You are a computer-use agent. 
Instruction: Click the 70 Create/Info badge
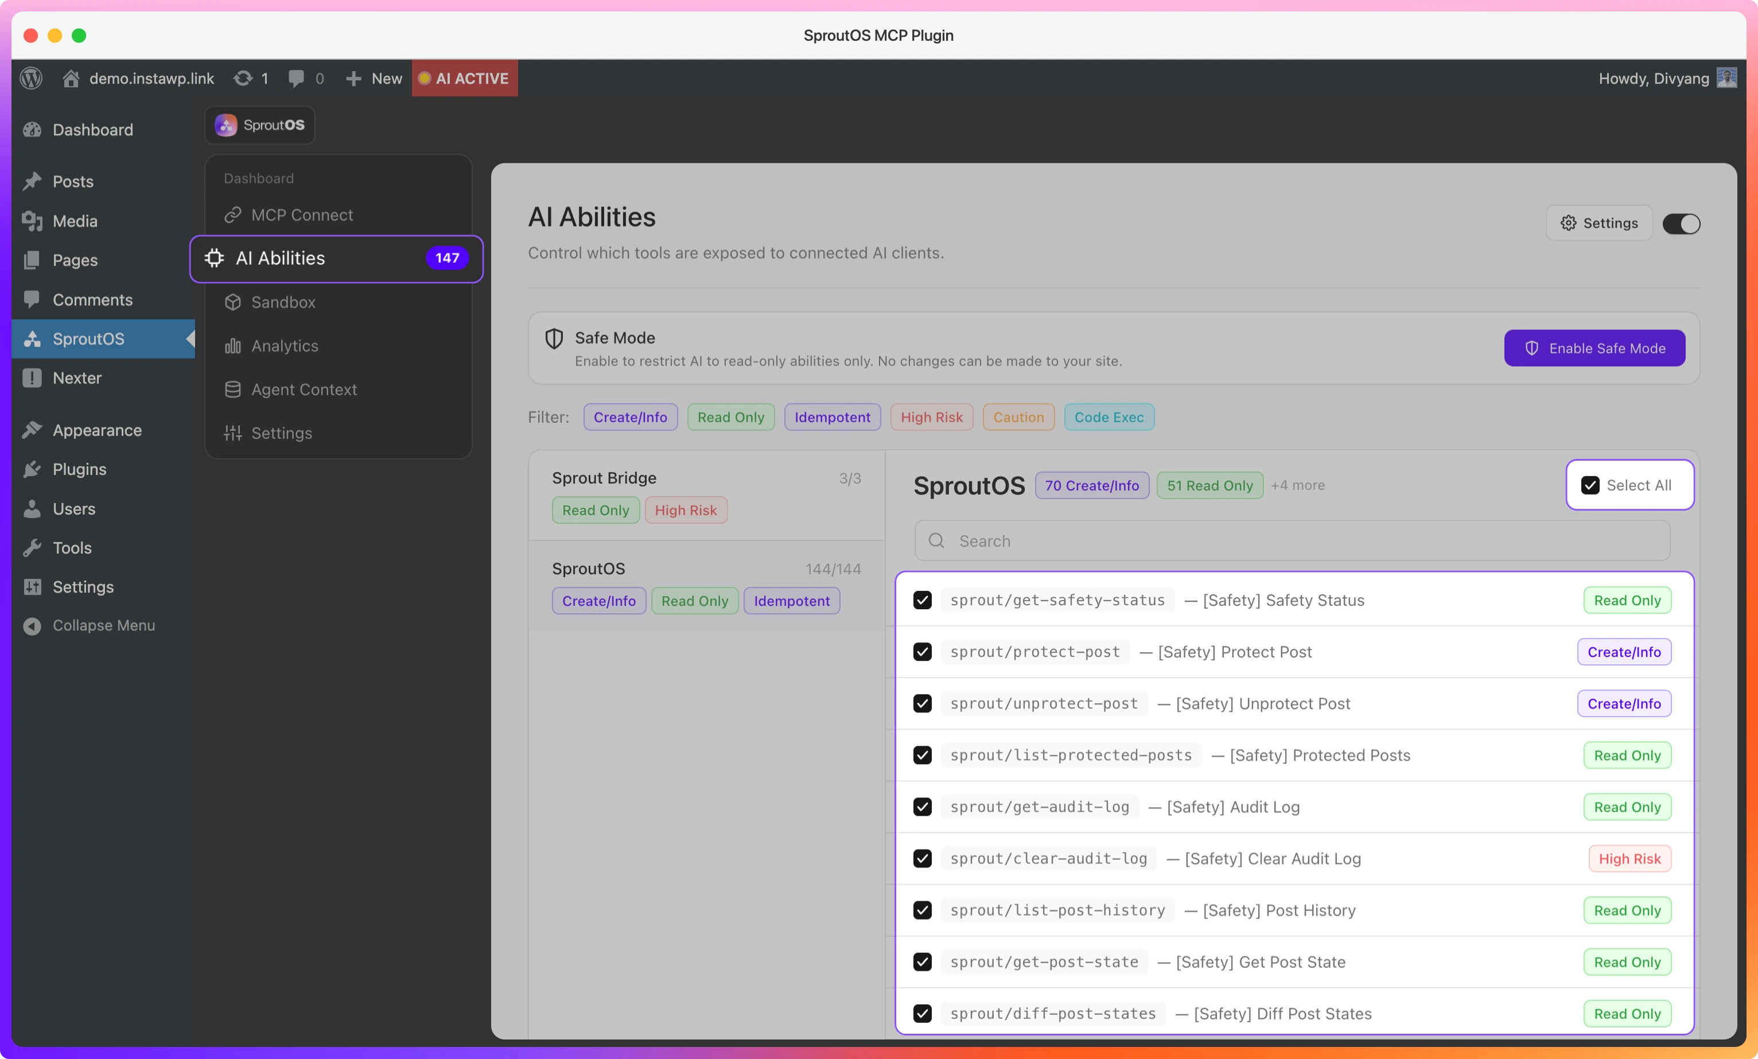[x=1092, y=486]
